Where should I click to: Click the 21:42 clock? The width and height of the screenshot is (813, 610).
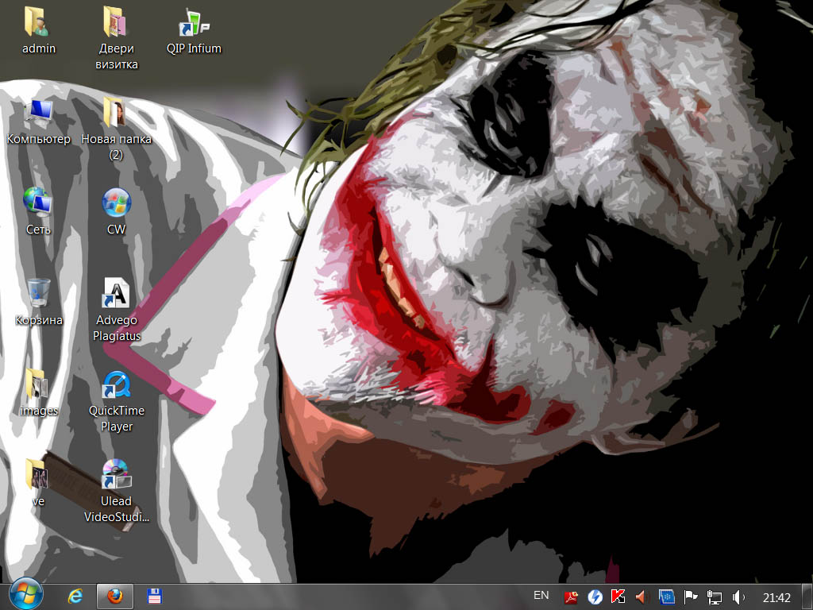click(776, 597)
